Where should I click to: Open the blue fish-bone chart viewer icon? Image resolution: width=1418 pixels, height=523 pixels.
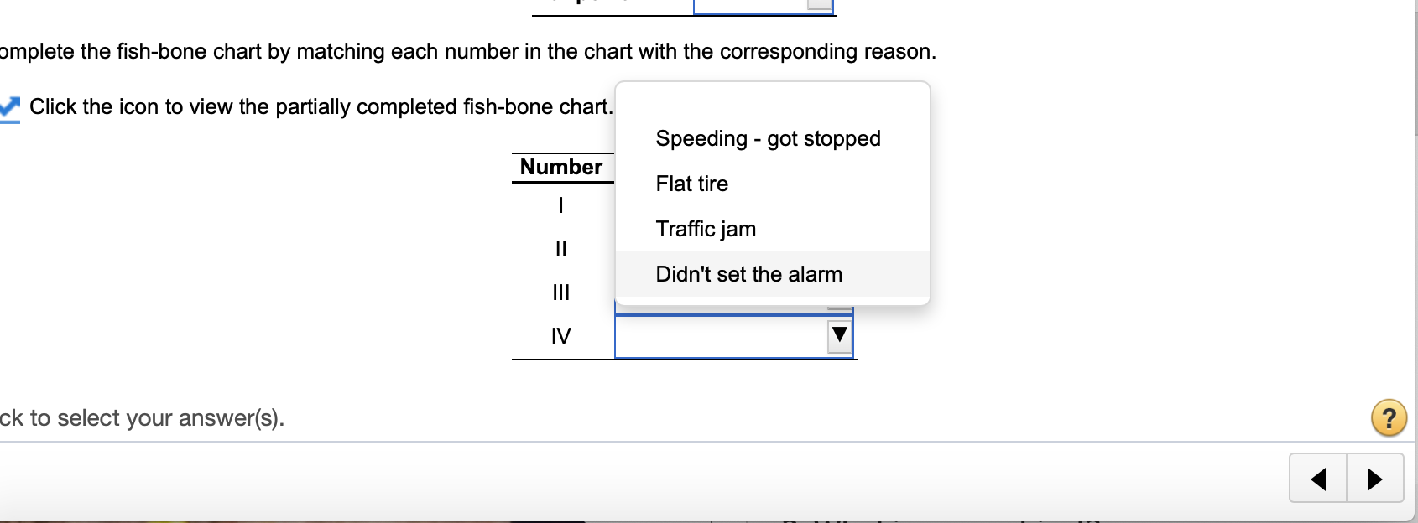coord(10,106)
